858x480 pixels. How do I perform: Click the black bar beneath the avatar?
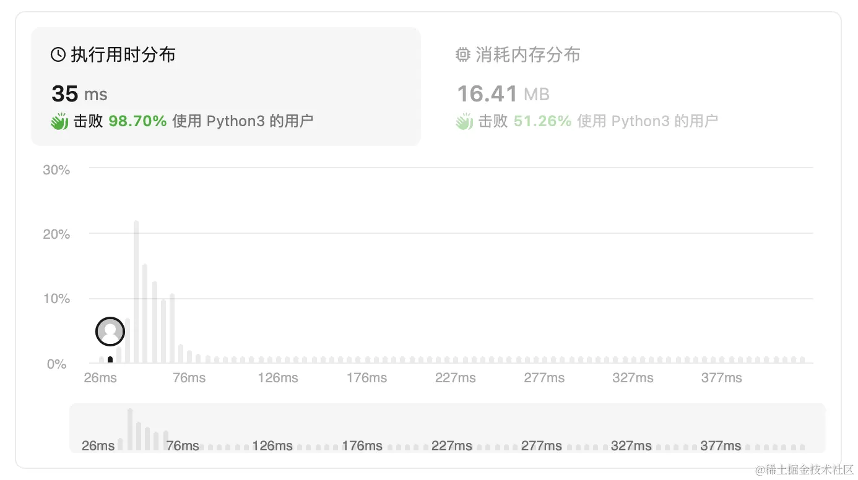(110, 359)
